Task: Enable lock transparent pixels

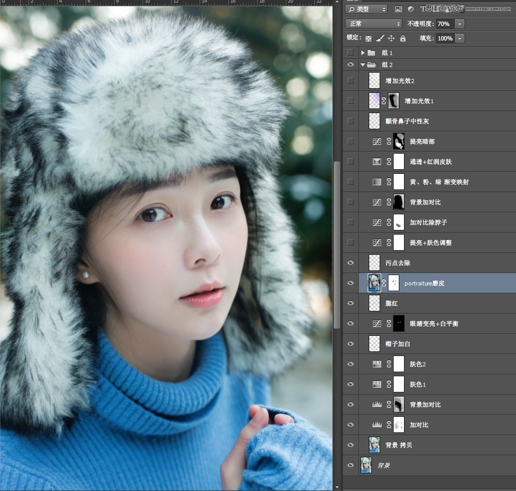Action: pyautogui.click(x=368, y=38)
